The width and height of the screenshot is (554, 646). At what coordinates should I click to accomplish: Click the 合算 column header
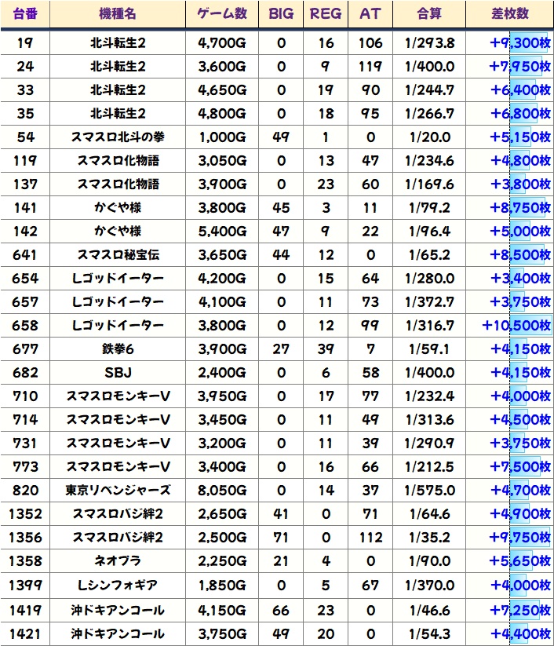429,14
